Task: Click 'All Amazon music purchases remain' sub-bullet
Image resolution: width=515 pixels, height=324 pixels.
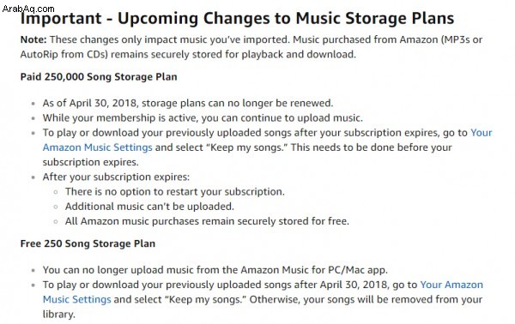Action: point(207,221)
